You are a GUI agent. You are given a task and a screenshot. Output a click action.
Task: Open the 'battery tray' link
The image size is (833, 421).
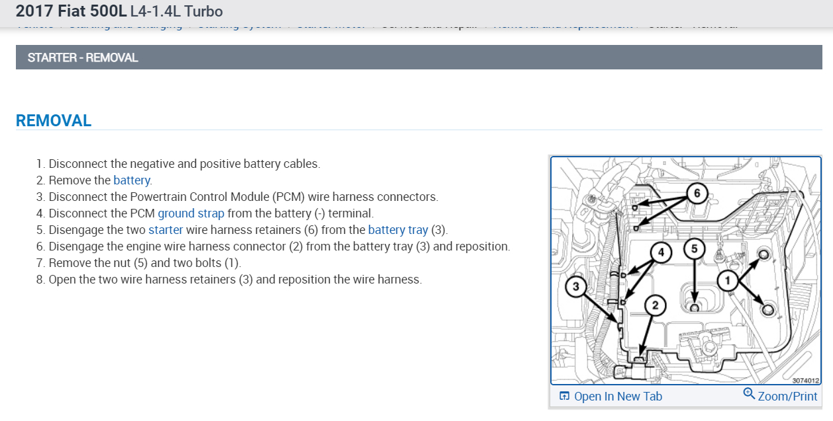pos(398,230)
